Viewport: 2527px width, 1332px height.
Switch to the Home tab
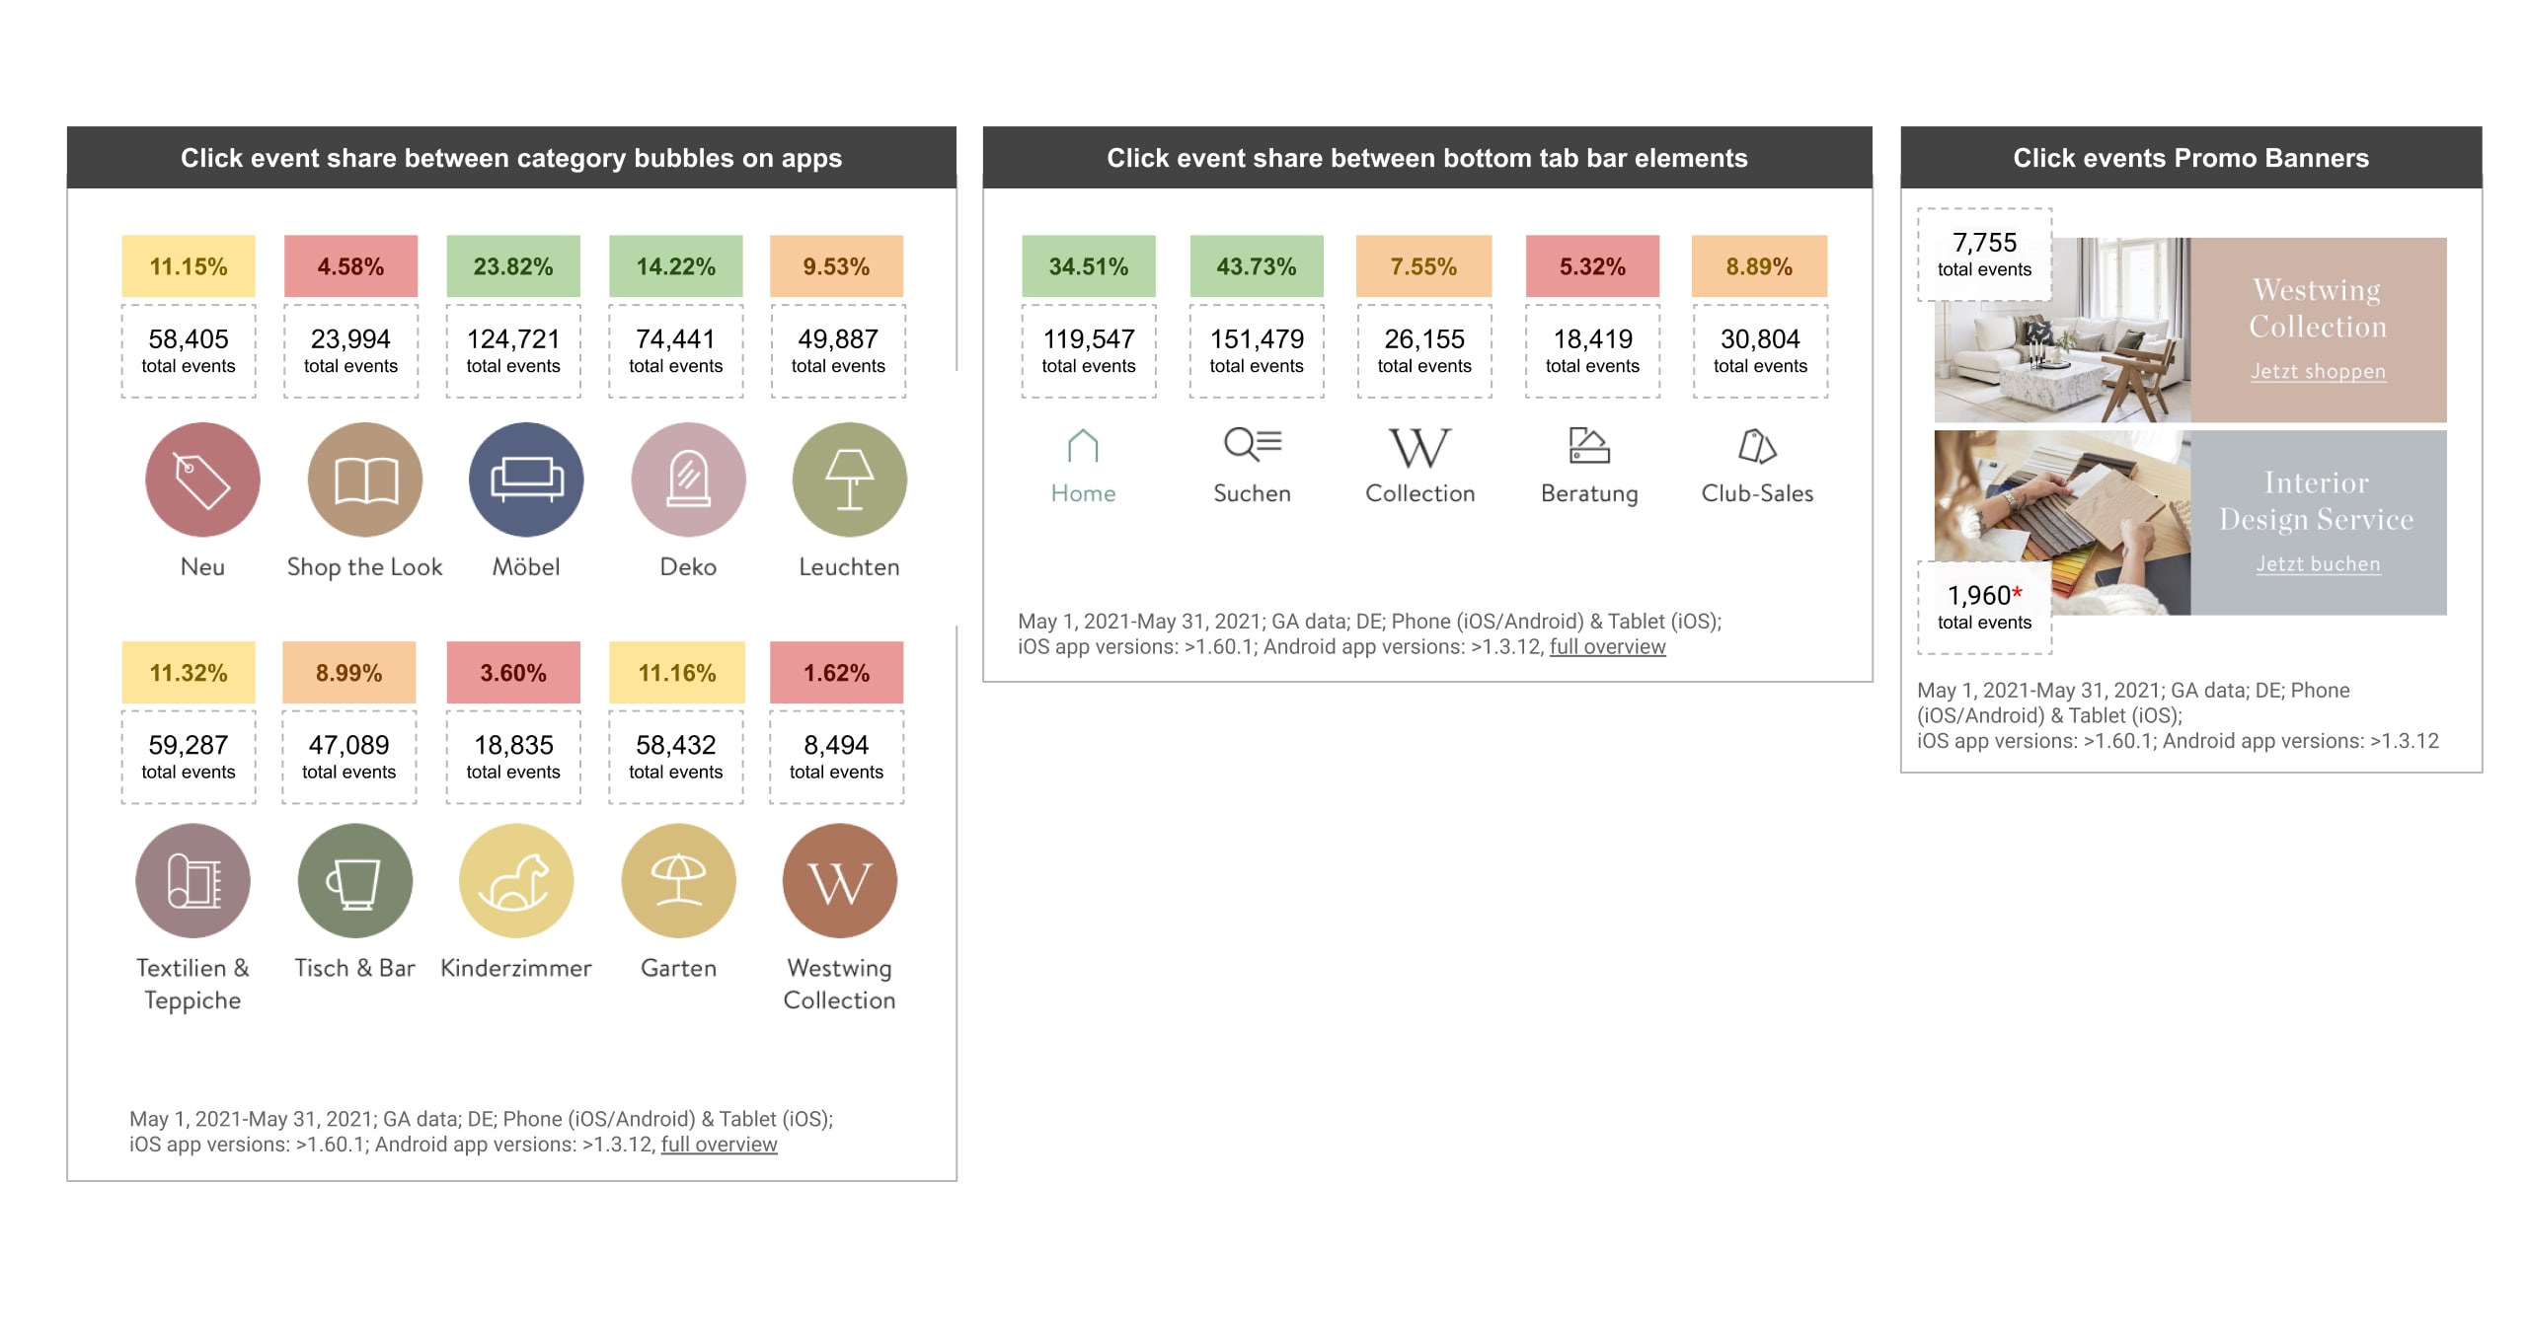click(1083, 466)
